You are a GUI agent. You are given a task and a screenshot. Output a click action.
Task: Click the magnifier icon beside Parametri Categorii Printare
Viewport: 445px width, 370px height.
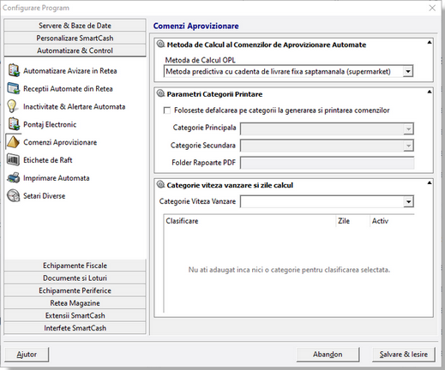tap(161, 93)
